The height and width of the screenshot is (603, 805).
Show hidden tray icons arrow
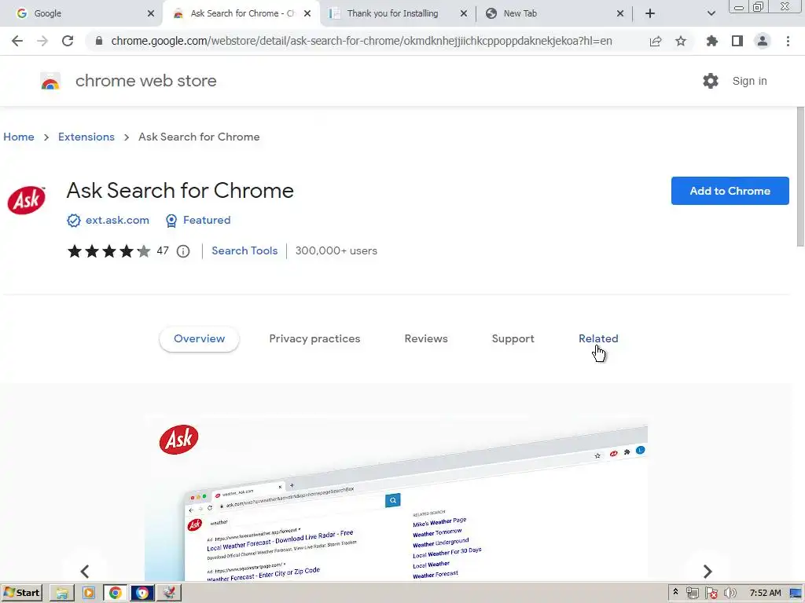675,592
